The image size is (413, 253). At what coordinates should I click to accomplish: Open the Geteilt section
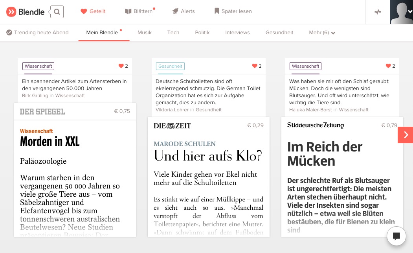pos(93,11)
